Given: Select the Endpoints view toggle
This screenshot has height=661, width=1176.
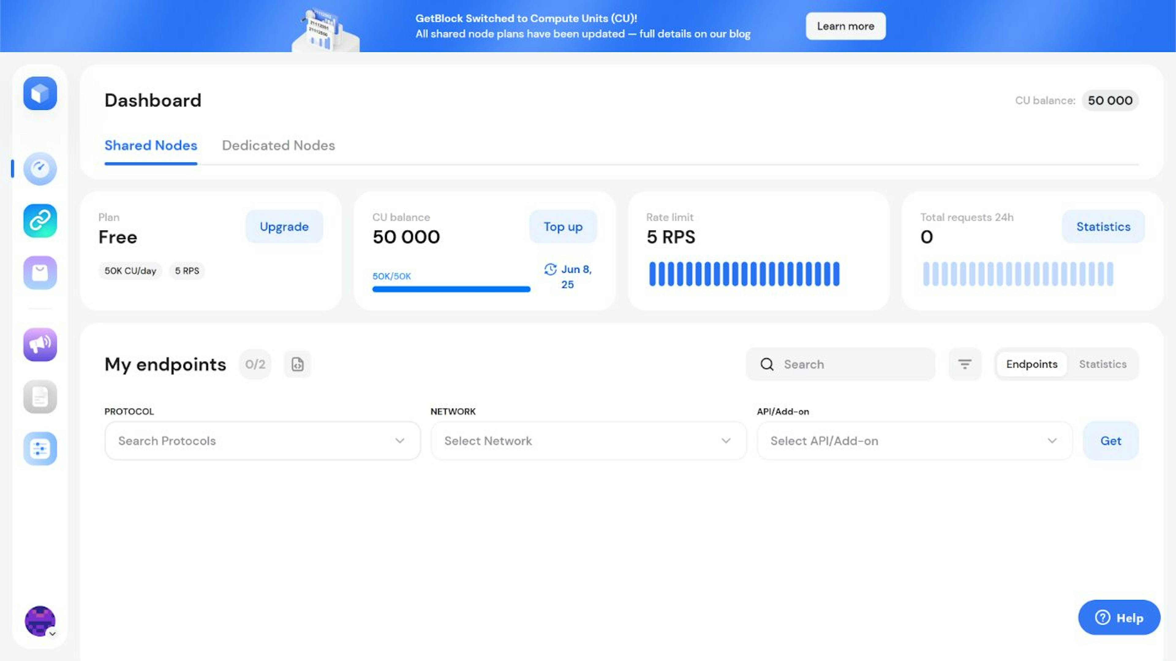Looking at the screenshot, I should point(1031,364).
